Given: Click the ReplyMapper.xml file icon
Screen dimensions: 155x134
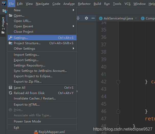Looking at the screenshot, I should point(36,132).
